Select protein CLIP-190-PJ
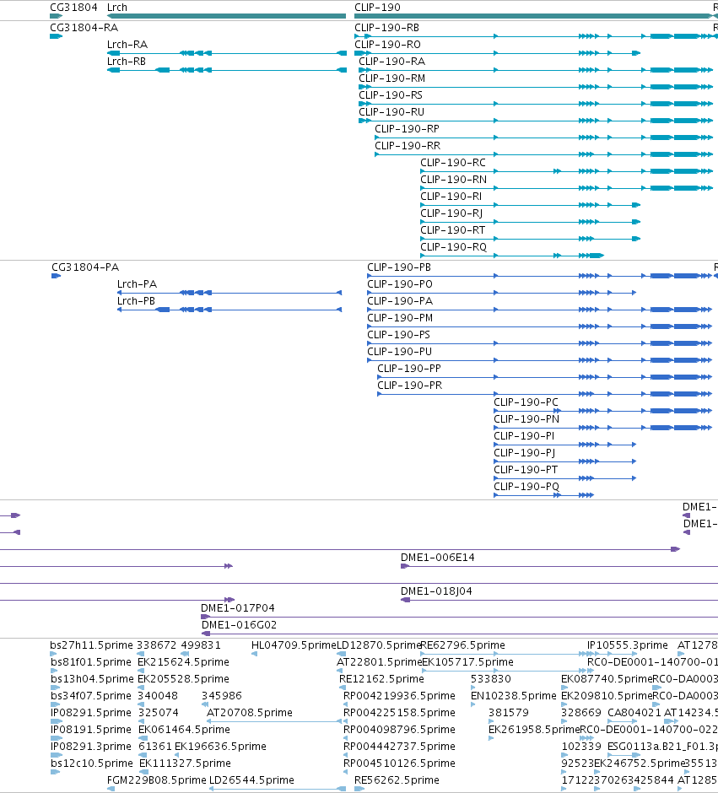718x793 pixels. point(524,453)
